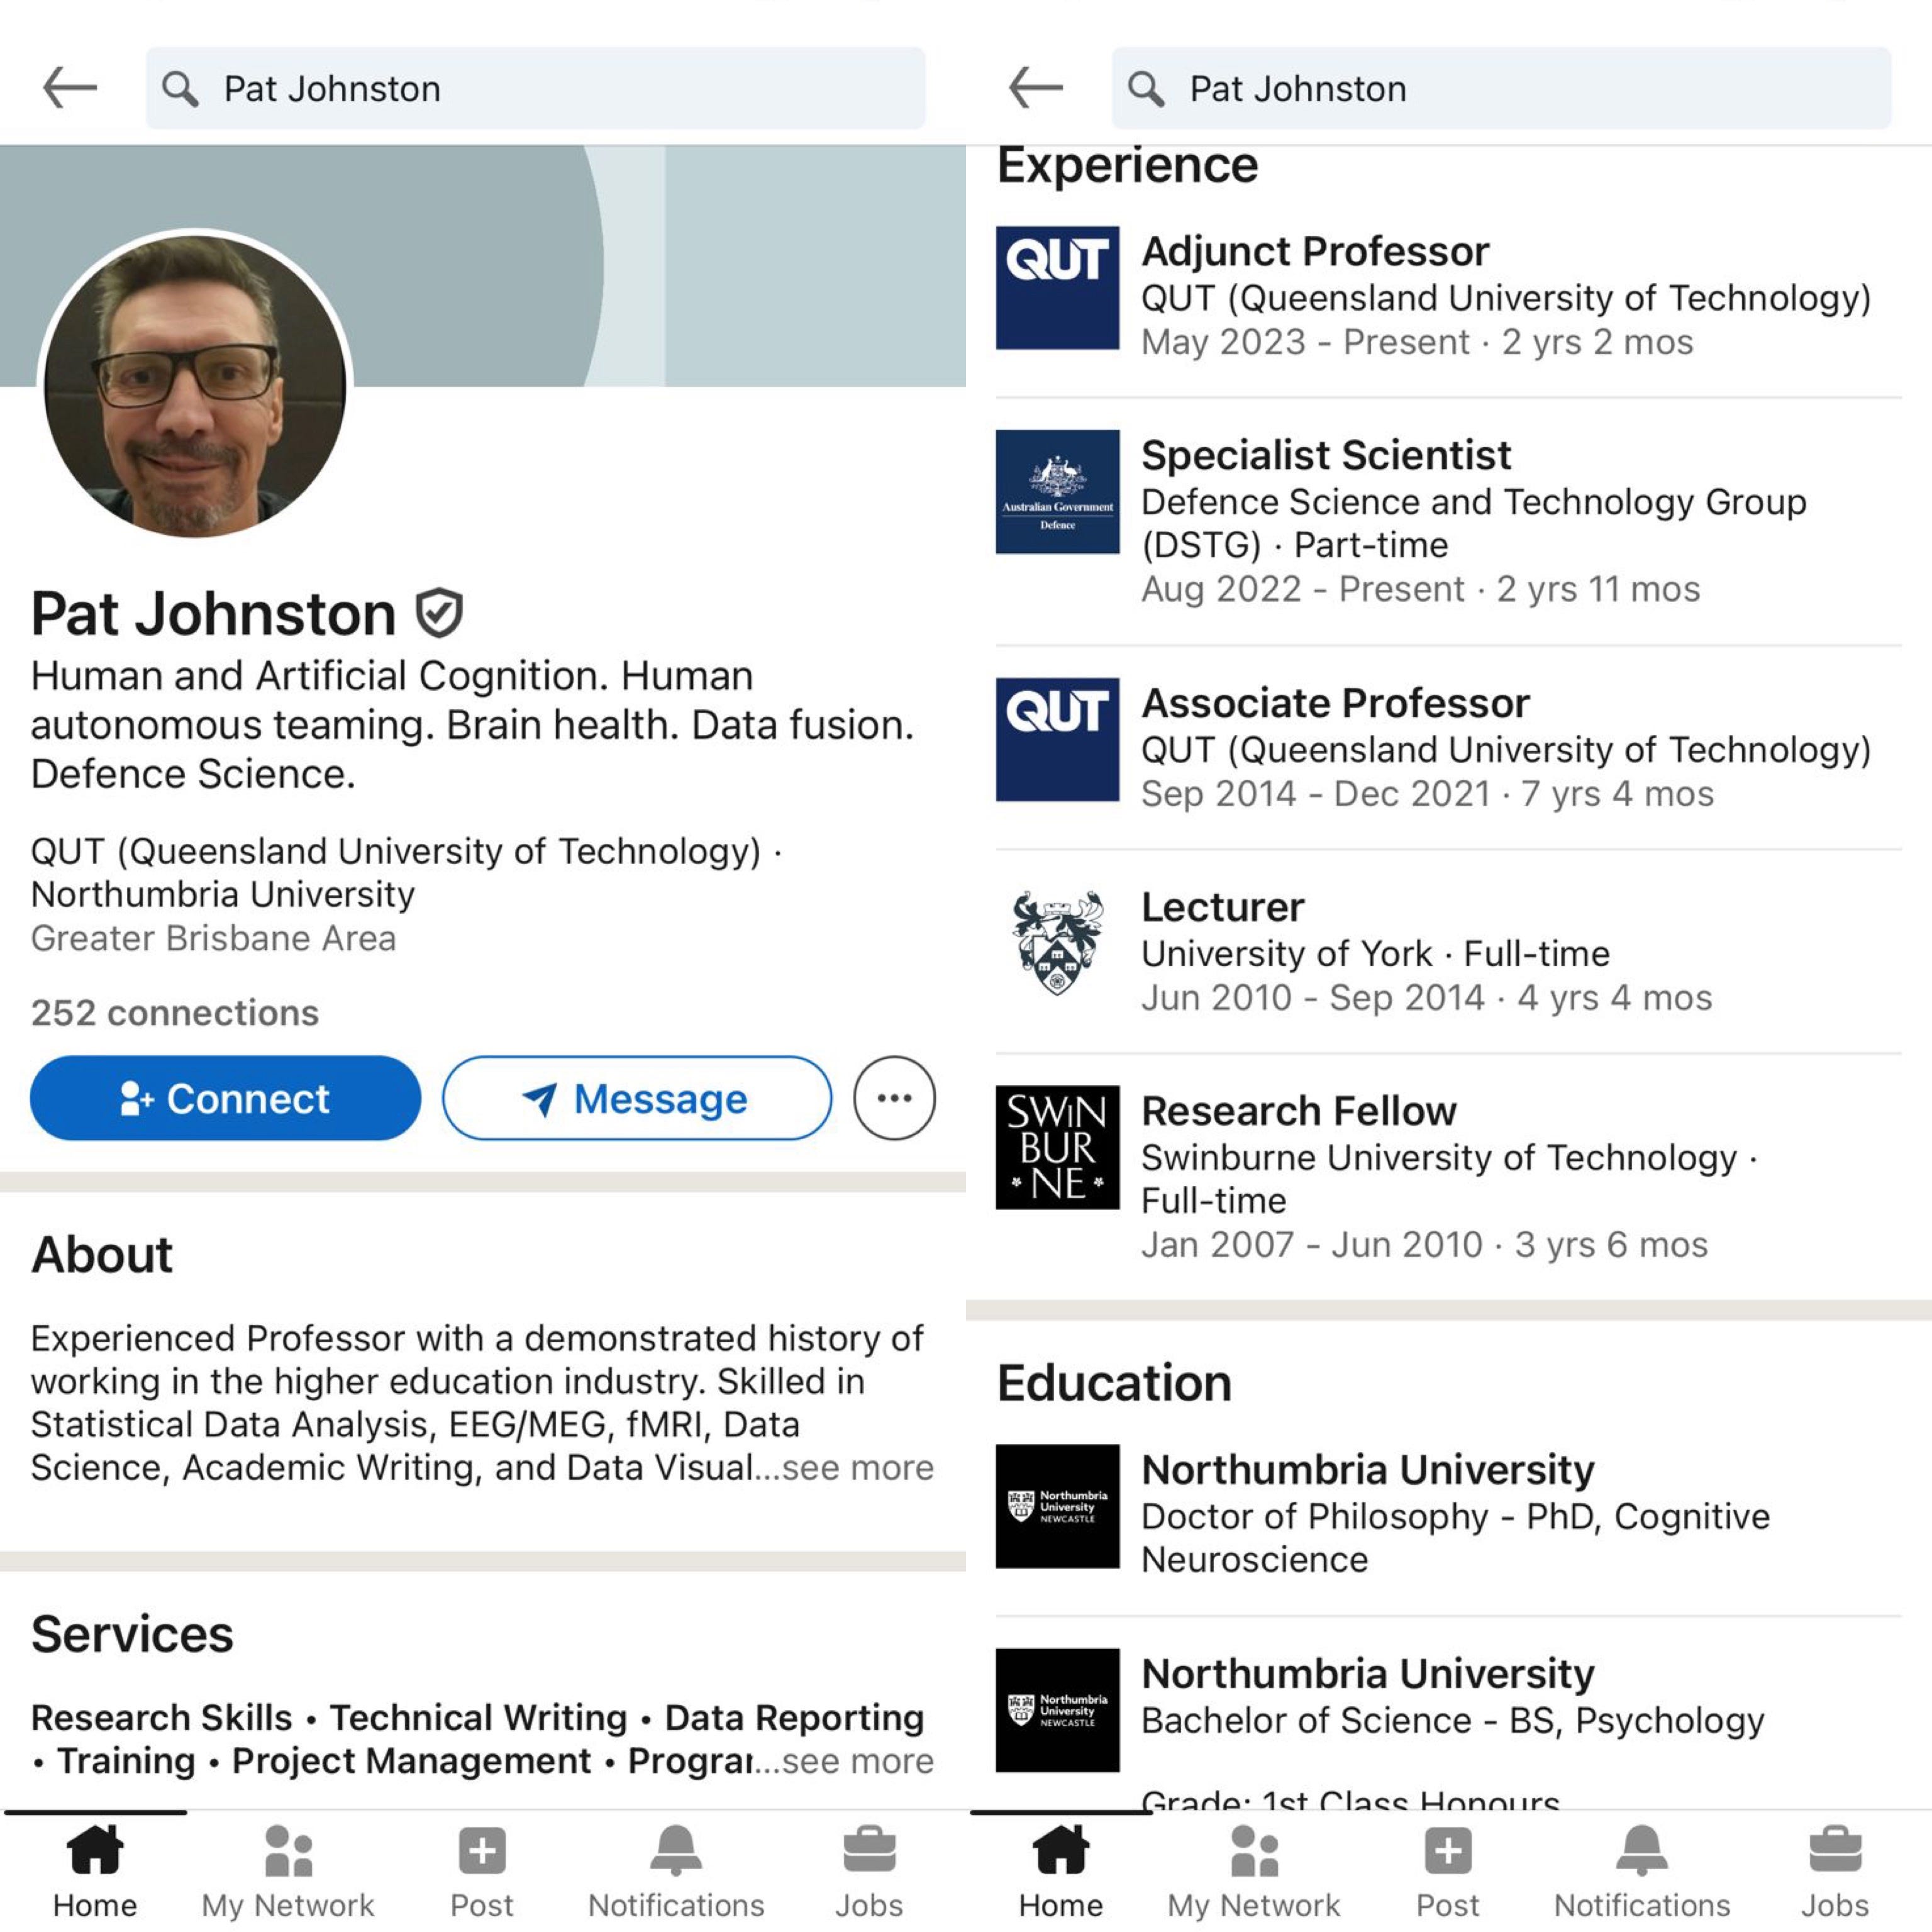
Task: Tap the back arrow on the left screen
Action: coord(70,88)
